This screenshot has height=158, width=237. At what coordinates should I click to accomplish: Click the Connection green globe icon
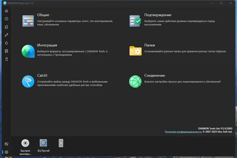(135, 82)
